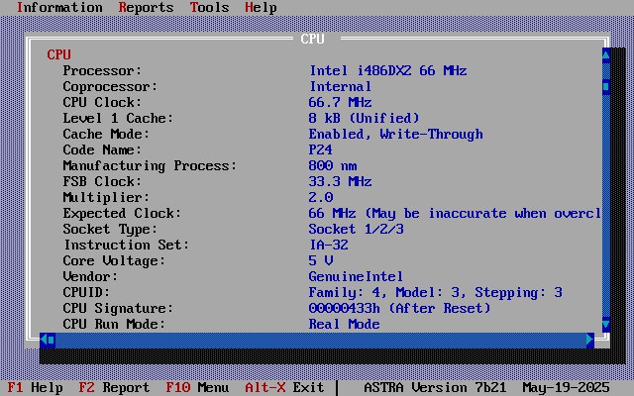Open the Help menu

pyautogui.click(x=261, y=8)
